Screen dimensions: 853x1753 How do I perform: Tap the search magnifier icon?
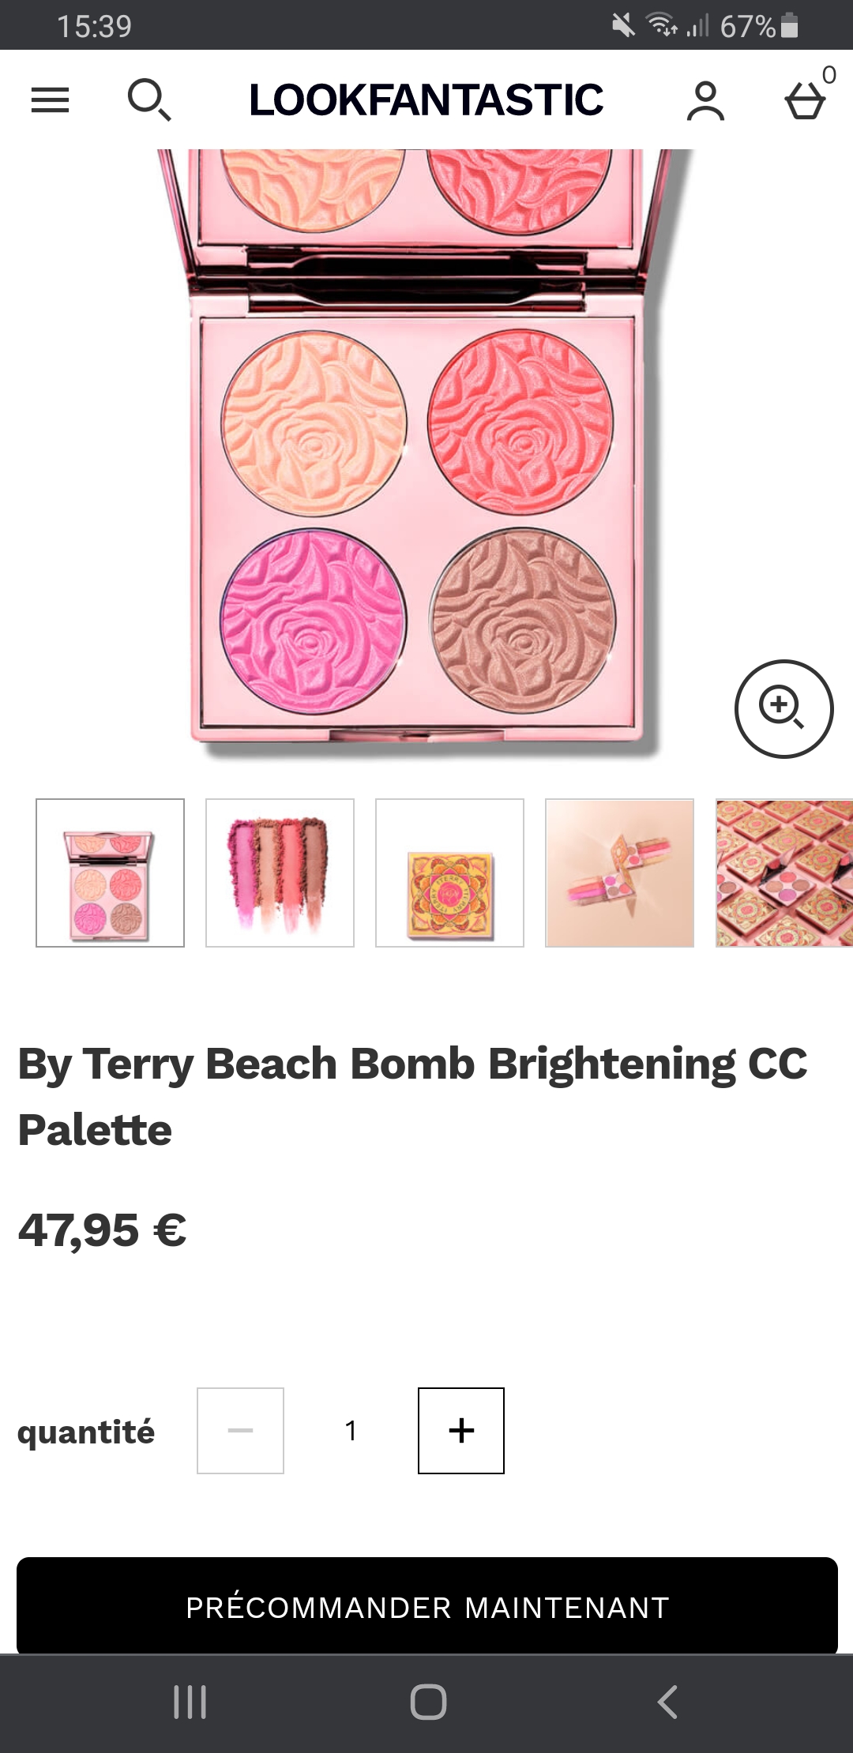coord(148,99)
